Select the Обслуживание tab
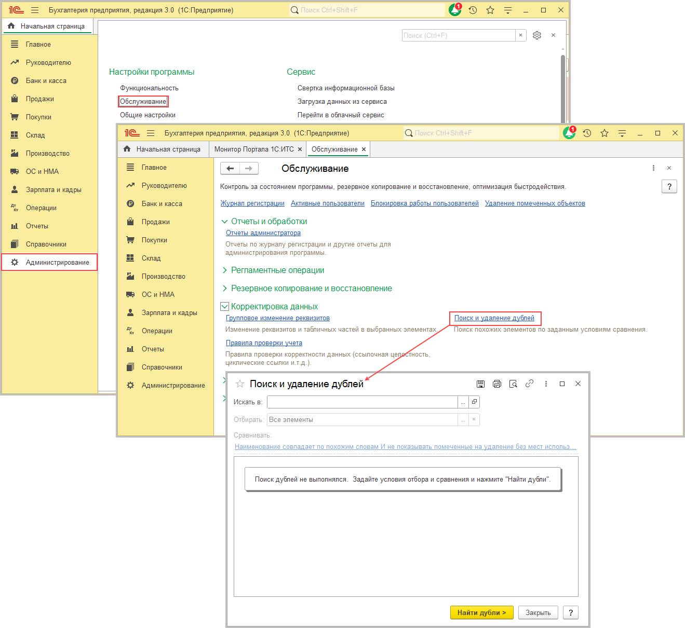This screenshot has height=628, width=685. [334, 149]
